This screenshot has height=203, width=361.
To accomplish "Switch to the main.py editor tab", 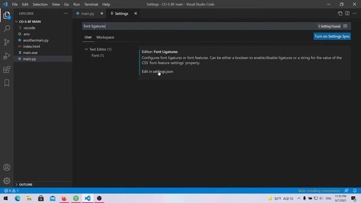I will coord(87,14).
